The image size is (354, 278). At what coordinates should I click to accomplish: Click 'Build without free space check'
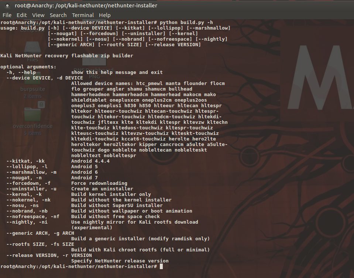pos(116,216)
